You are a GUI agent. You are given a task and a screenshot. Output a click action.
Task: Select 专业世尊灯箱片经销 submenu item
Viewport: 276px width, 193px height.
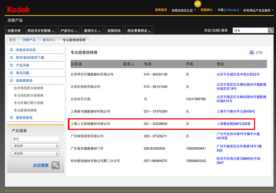[x=28, y=103]
